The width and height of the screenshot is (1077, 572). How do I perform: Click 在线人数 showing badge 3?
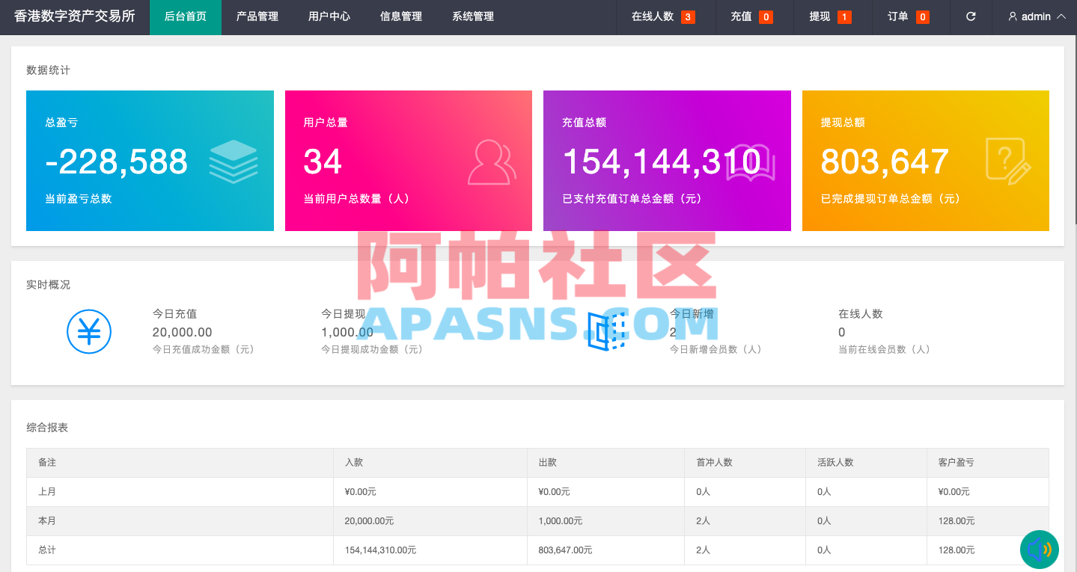[665, 16]
